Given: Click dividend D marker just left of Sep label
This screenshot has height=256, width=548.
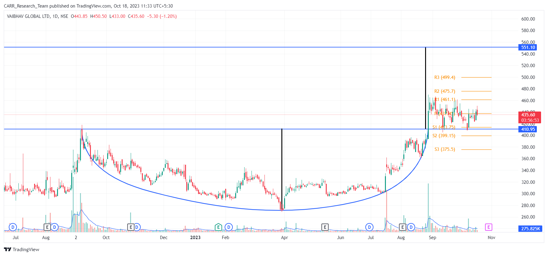Looking at the screenshot, I should (x=411, y=227).
